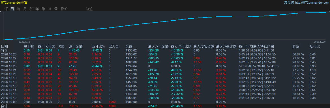Click the 88.64 % win rate cell
The width and height of the screenshot is (330, 108).
pos(298,94)
